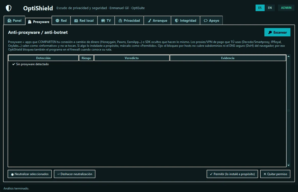Viewport: 298px width, 192px height.
Task: Click the ADMIN badge
Action: point(286,8)
